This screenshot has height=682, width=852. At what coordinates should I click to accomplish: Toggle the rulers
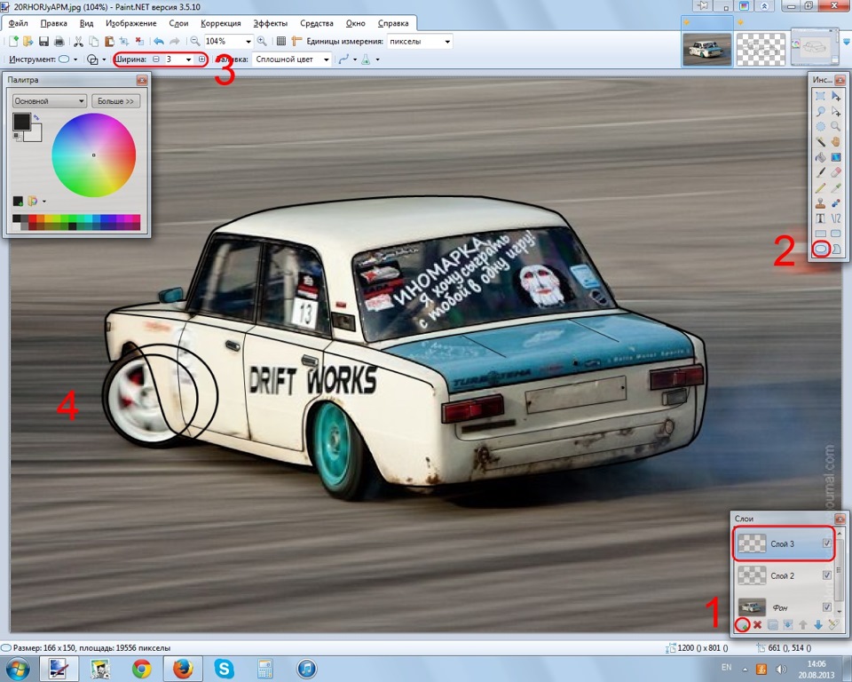pos(296,42)
